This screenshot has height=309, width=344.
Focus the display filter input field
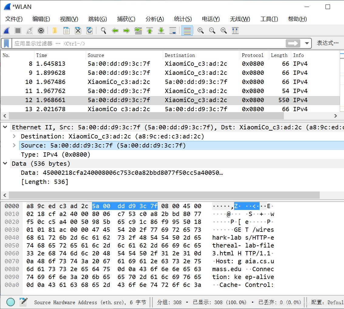click(148, 43)
